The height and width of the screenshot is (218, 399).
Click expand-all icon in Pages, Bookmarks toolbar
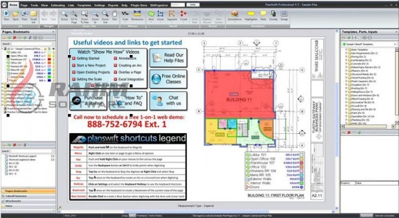(35, 38)
